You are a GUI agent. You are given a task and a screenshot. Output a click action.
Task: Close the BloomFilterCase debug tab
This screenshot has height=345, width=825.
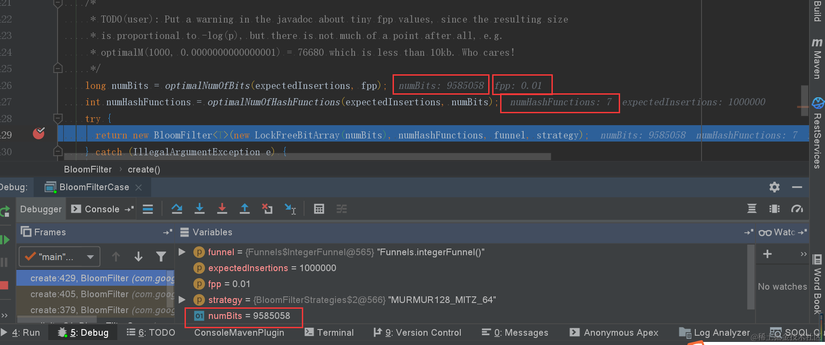[x=139, y=188]
